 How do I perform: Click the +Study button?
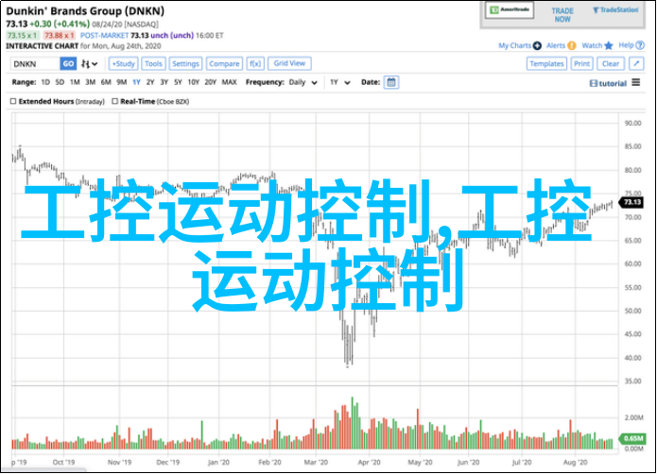(123, 63)
